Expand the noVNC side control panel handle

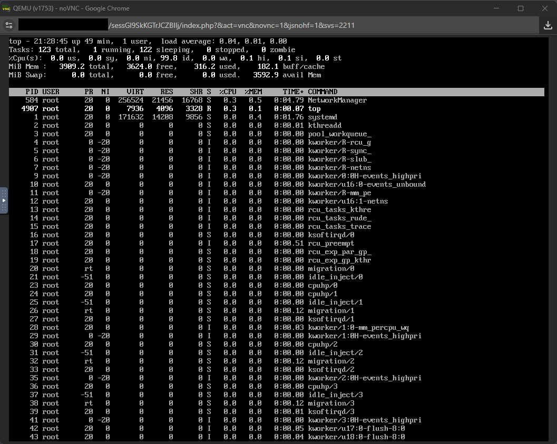tap(4, 200)
